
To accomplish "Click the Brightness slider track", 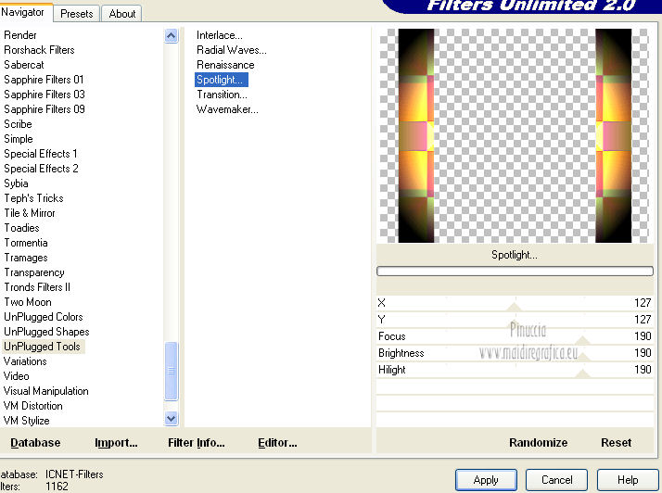I will 515,353.
